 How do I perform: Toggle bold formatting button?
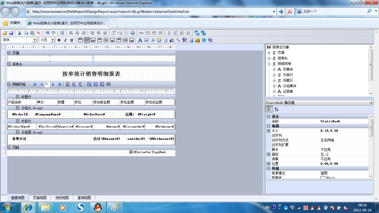(x=59, y=40)
